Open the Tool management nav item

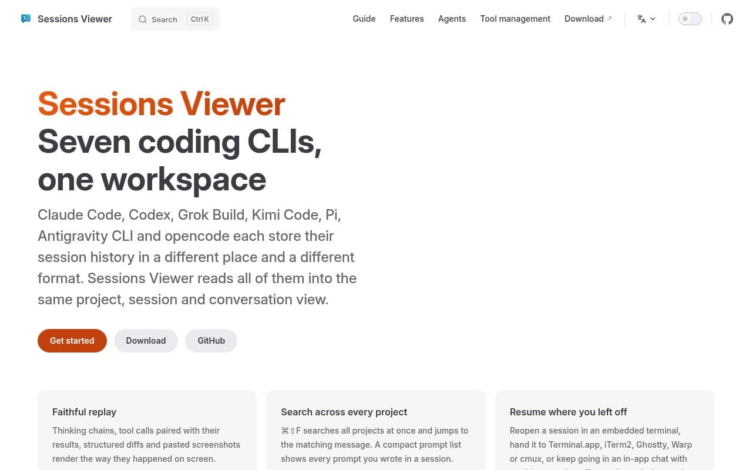pyautogui.click(x=515, y=19)
